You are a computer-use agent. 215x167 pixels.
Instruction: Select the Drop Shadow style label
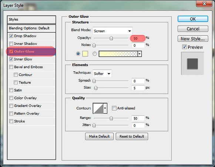tap(25, 36)
